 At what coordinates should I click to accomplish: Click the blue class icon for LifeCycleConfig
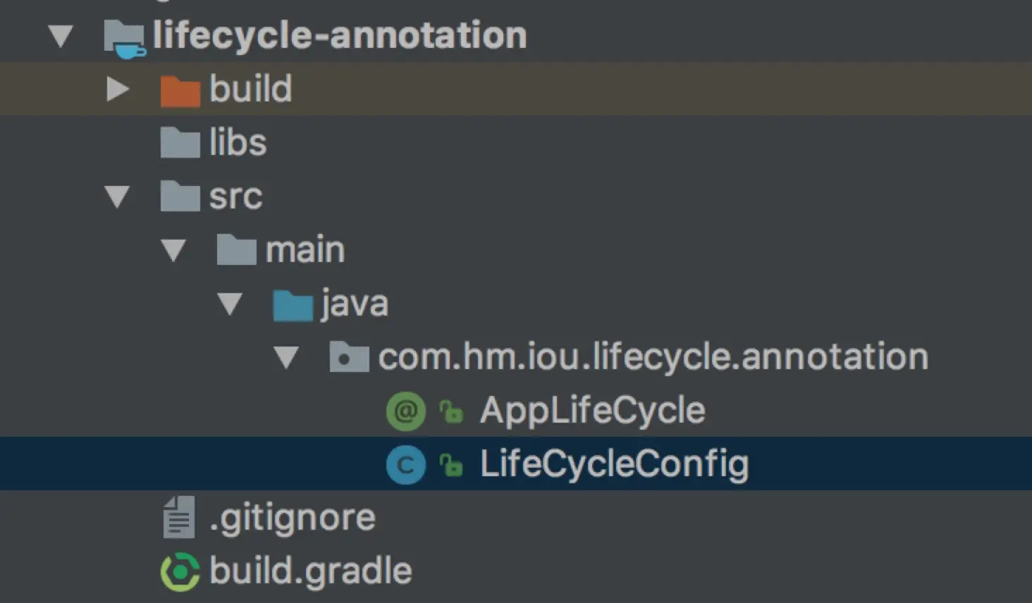(405, 465)
